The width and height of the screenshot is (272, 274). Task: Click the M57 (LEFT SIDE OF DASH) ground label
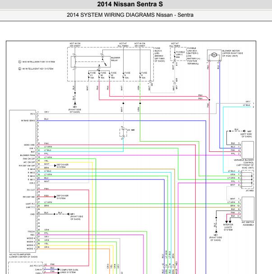coord(247,134)
